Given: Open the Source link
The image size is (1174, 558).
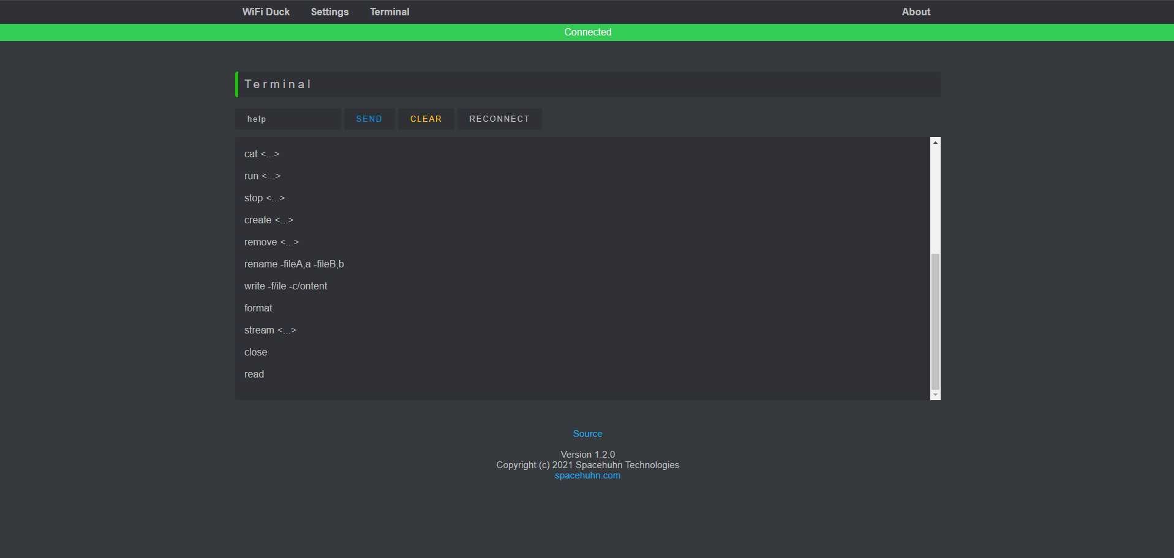Looking at the screenshot, I should coord(587,434).
